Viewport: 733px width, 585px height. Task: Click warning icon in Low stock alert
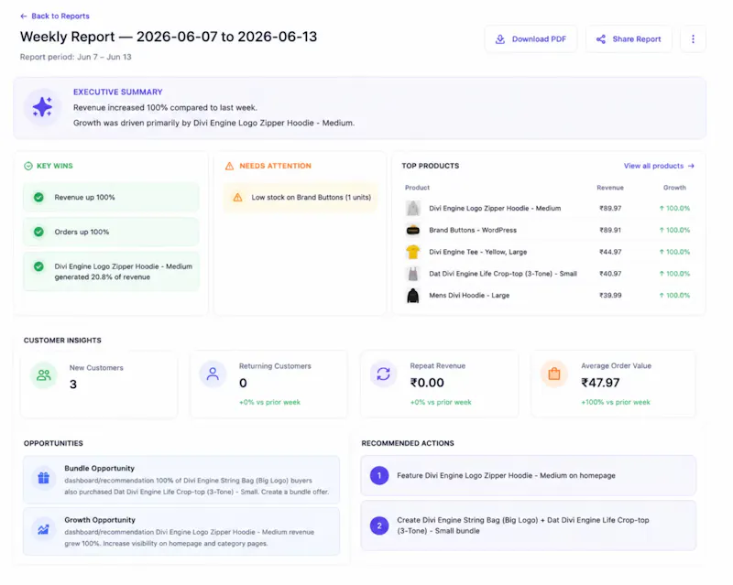[237, 197]
